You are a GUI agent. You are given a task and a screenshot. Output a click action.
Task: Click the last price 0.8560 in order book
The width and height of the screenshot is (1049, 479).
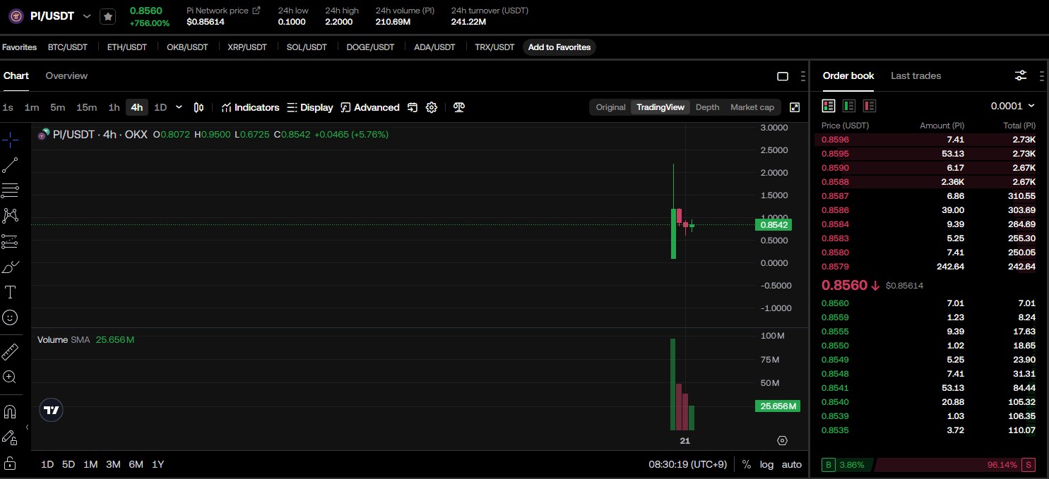coord(843,285)
